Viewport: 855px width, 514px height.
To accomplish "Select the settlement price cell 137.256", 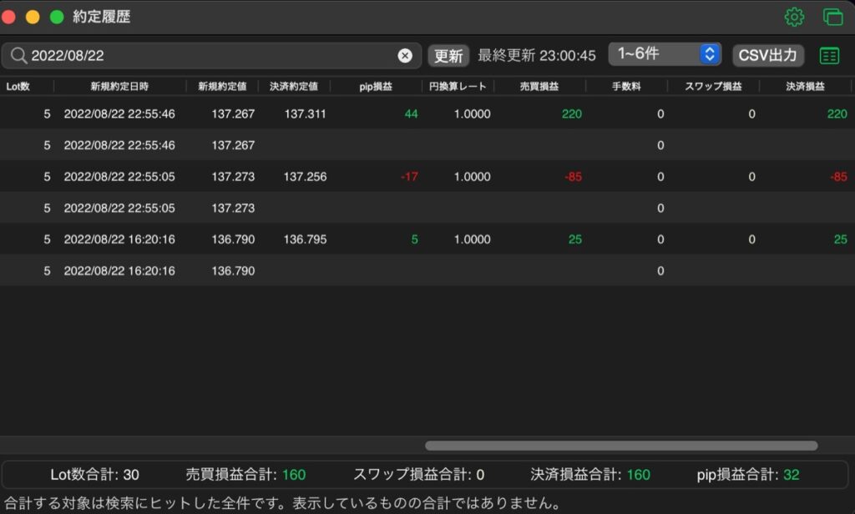I will (305, 177).
